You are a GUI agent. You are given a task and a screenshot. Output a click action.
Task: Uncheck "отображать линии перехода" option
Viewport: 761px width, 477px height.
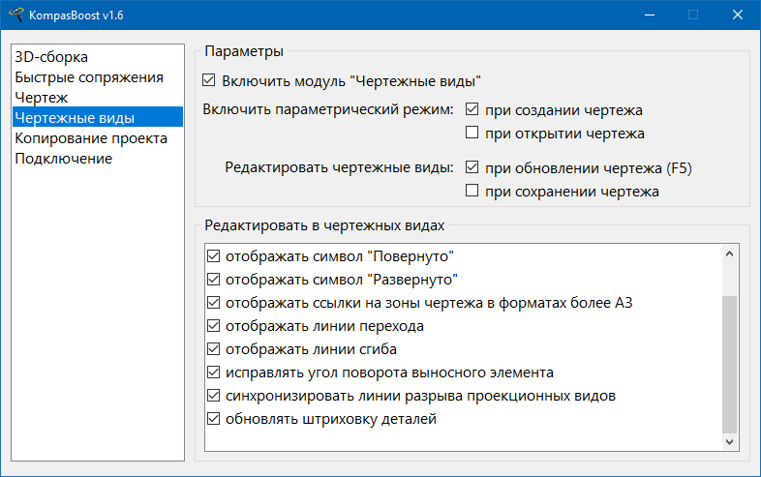[x=214, y=327]
